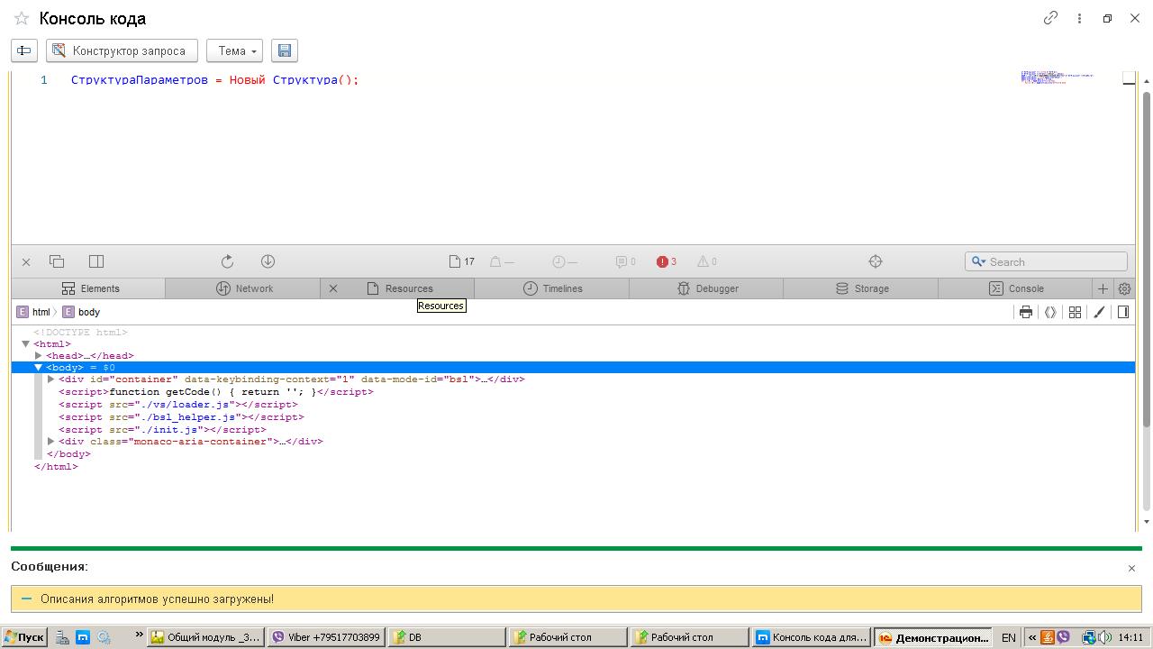Click the Viber tray icon
Screen dimensions: 1153x649
pyautogui.click(x=1063, y=637)
